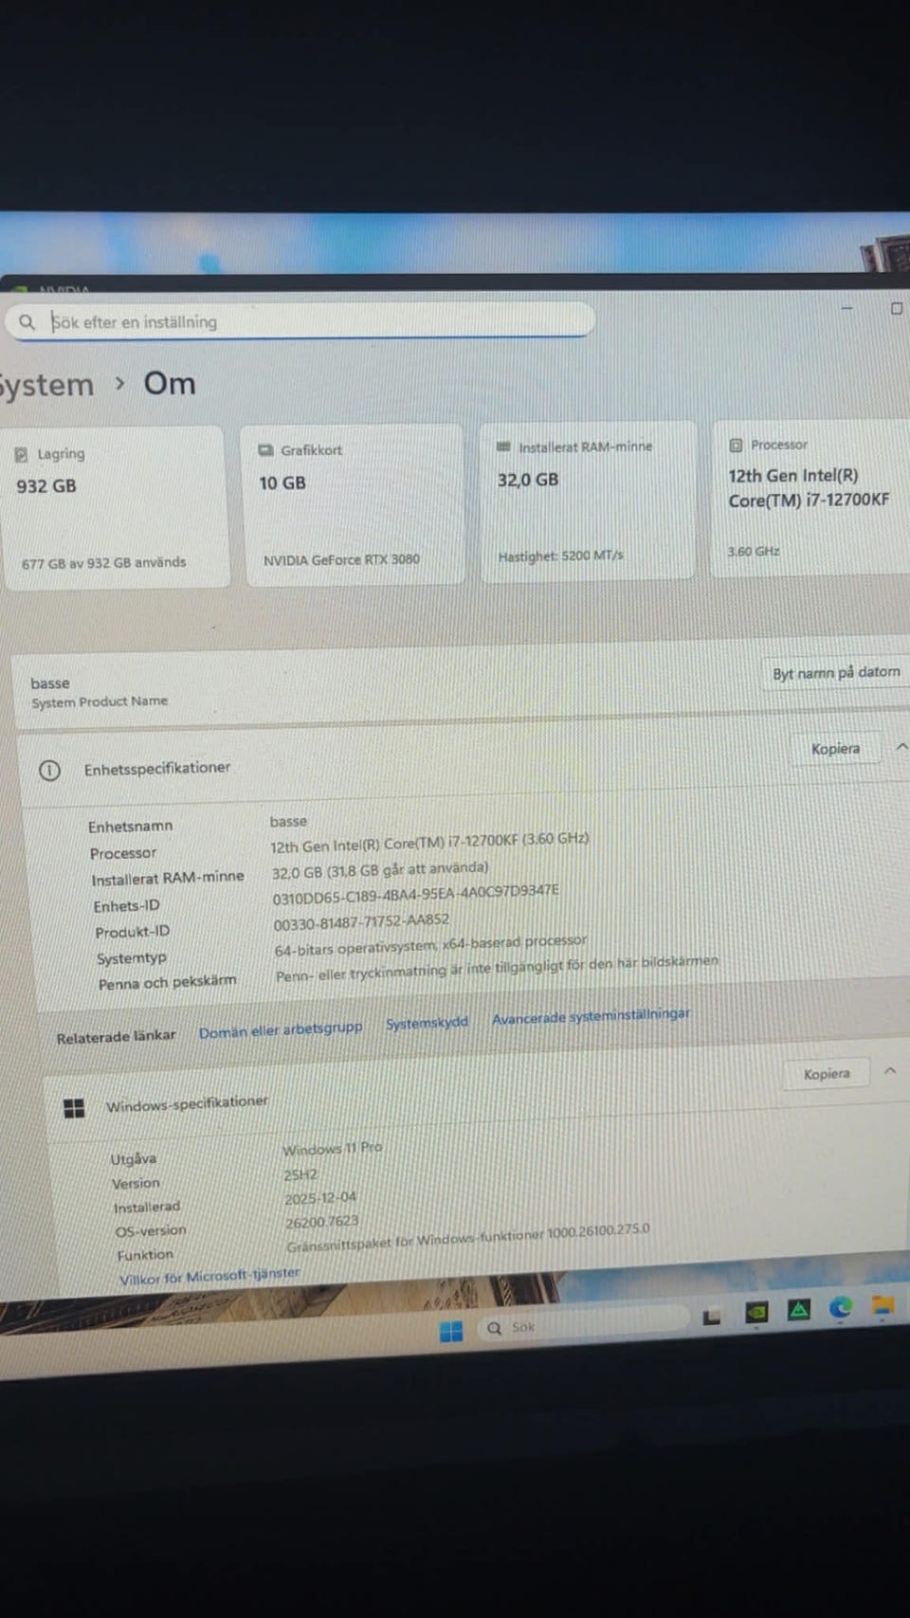Open the Grafikkort graphics card tile
The image size is (910, 1618).
pyautogui.click(x=353, y=504)
